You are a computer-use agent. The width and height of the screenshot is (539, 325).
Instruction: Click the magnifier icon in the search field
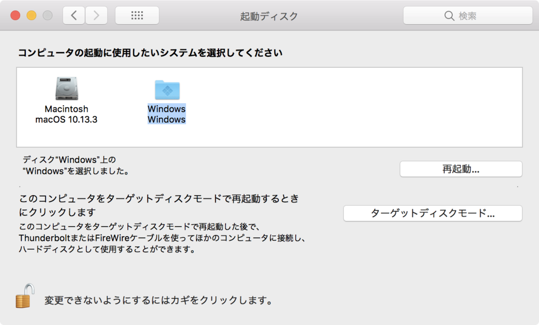pyautogui.click(x=449, y=16)
